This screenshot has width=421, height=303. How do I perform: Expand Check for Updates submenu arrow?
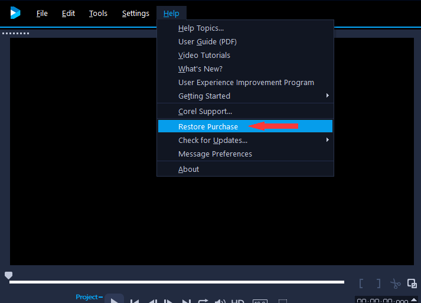coord(327,139)
